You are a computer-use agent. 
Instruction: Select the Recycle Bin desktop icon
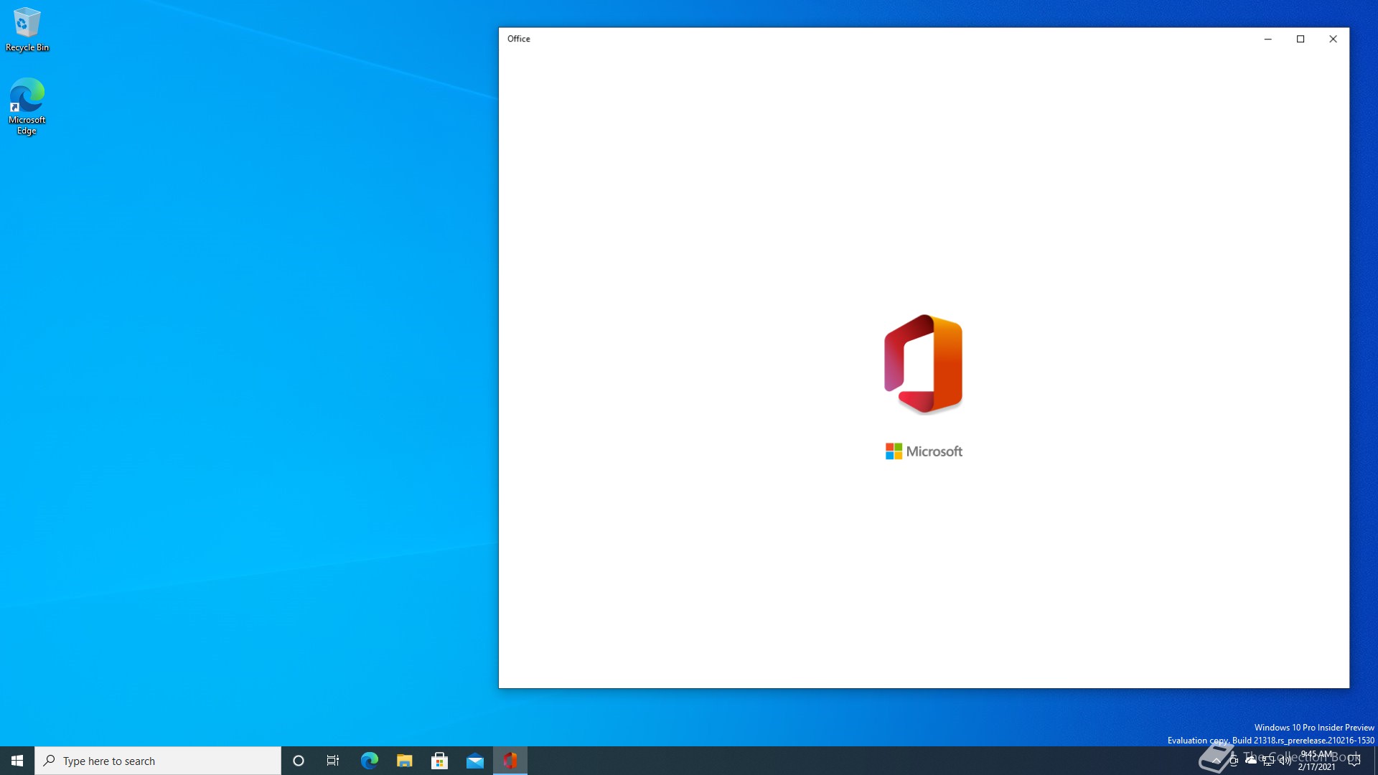pyautogui.click(x=27, y=29)
